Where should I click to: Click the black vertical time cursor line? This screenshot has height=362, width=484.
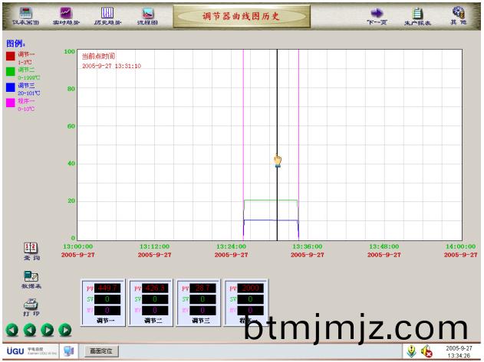277,115
